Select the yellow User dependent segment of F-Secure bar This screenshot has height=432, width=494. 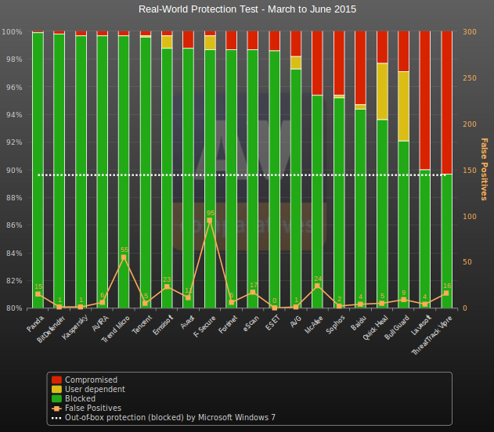pyautogui.click(x=210, y=42)
